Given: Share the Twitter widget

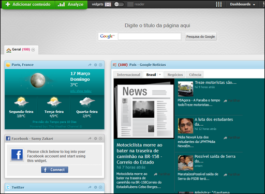Looking at the screenshot, I should click(x=90, y=187).
